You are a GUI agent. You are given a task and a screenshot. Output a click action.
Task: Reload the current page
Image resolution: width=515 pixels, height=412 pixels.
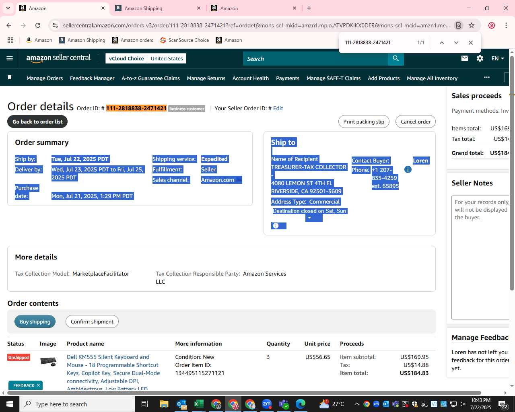[38, 25]
